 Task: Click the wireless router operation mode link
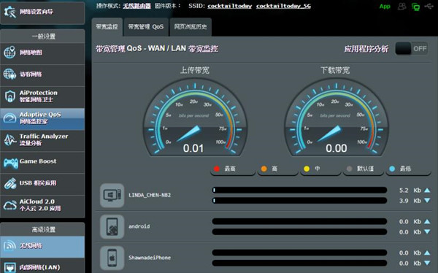(x=137, y=6)
